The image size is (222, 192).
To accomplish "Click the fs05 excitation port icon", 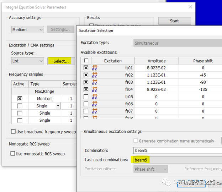I will tap(95, 97).
